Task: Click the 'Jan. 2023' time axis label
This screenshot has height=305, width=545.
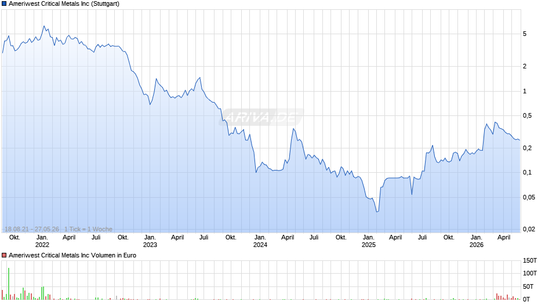Action: point(150,241)
